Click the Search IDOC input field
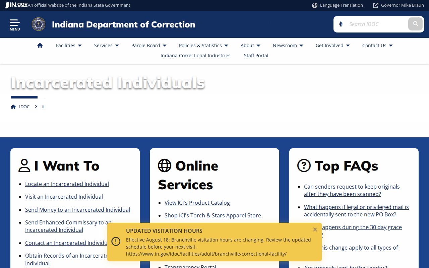The width and height of the screenshot is (429, 268). point(377,24)
